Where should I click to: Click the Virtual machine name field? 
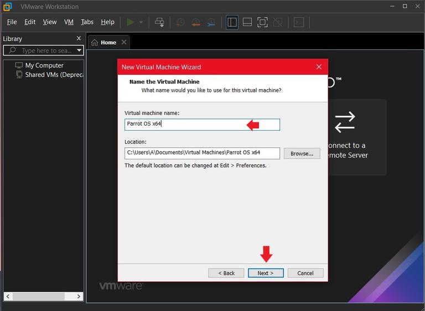pyautogui.click(x=202, y=125)
